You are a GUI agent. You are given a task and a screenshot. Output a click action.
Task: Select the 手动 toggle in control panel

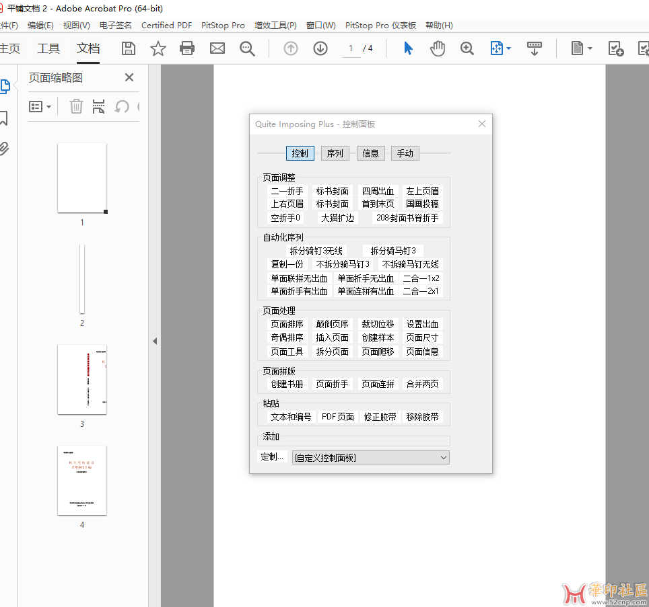[x=405, y=153]
